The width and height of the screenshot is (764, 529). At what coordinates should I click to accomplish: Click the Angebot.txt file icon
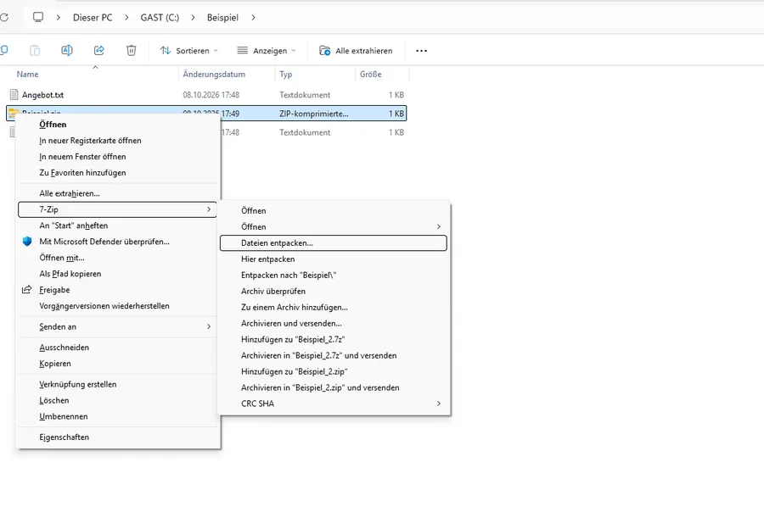pos(14,94)
